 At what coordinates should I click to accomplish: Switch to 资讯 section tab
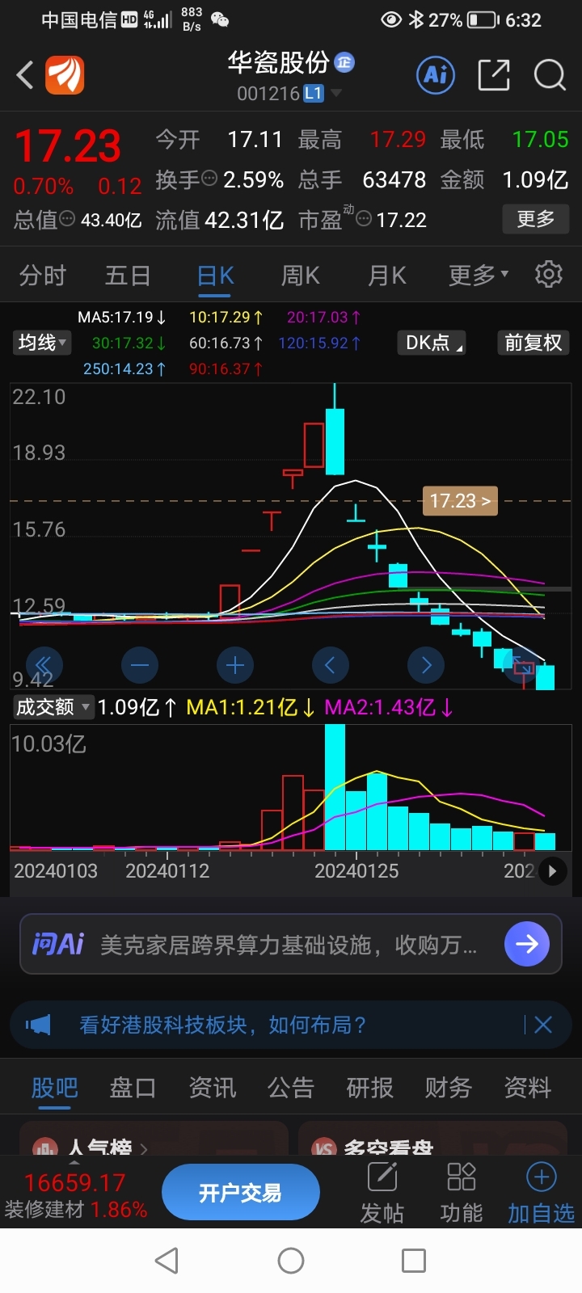point(212,1088)
